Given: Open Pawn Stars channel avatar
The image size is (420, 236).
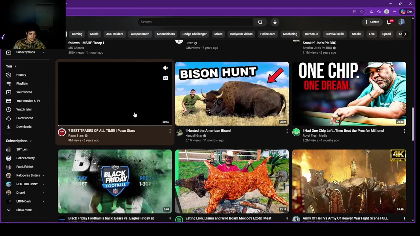Looking at the screenshot, I should click(x=62, y=132).
